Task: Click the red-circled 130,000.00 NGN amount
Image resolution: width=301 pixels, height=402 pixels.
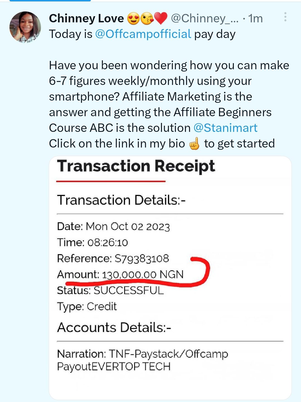Action: click(x=143, y=275)
